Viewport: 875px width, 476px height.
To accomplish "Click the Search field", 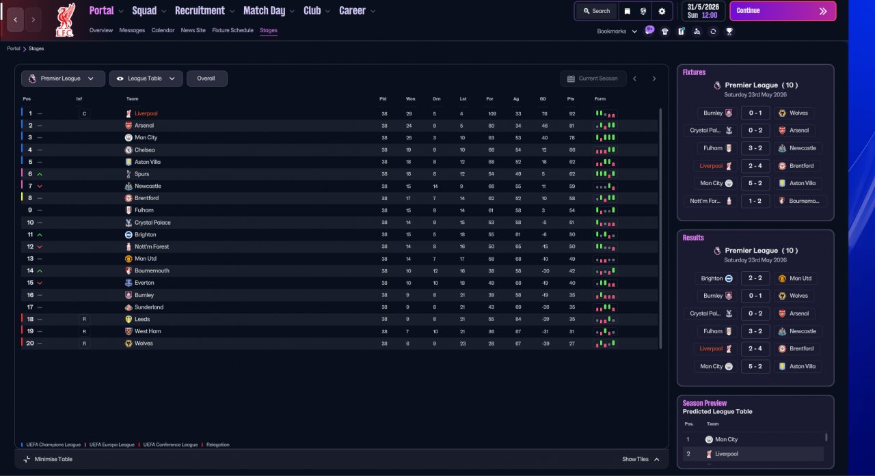I will tap(596, 11).
